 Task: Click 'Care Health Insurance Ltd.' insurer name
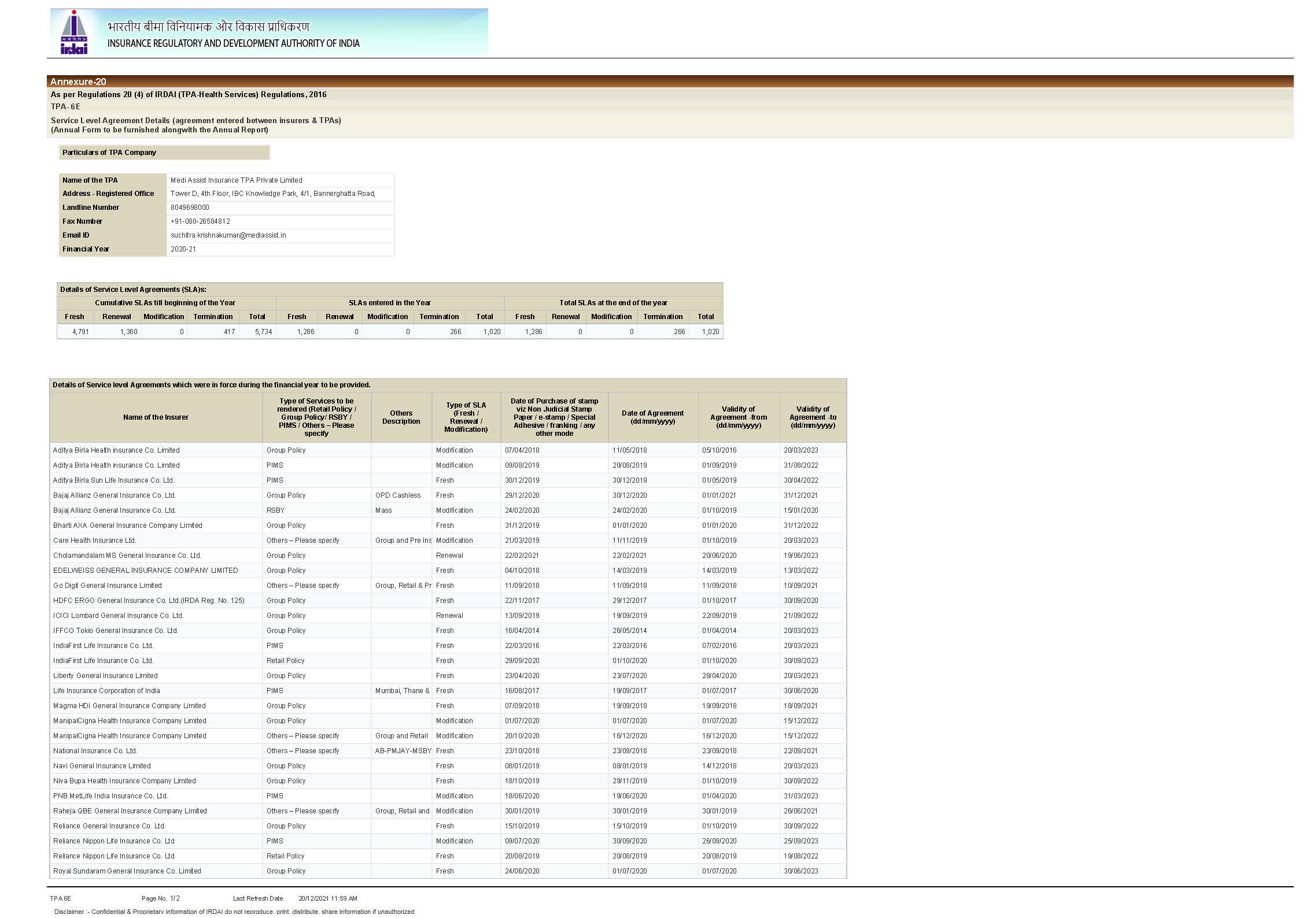click(94, 541)
